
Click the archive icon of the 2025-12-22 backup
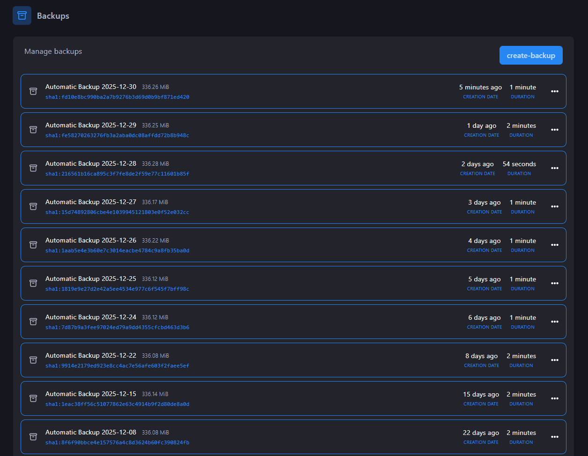33,360
